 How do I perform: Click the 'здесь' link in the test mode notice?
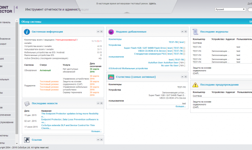[153, 3]
